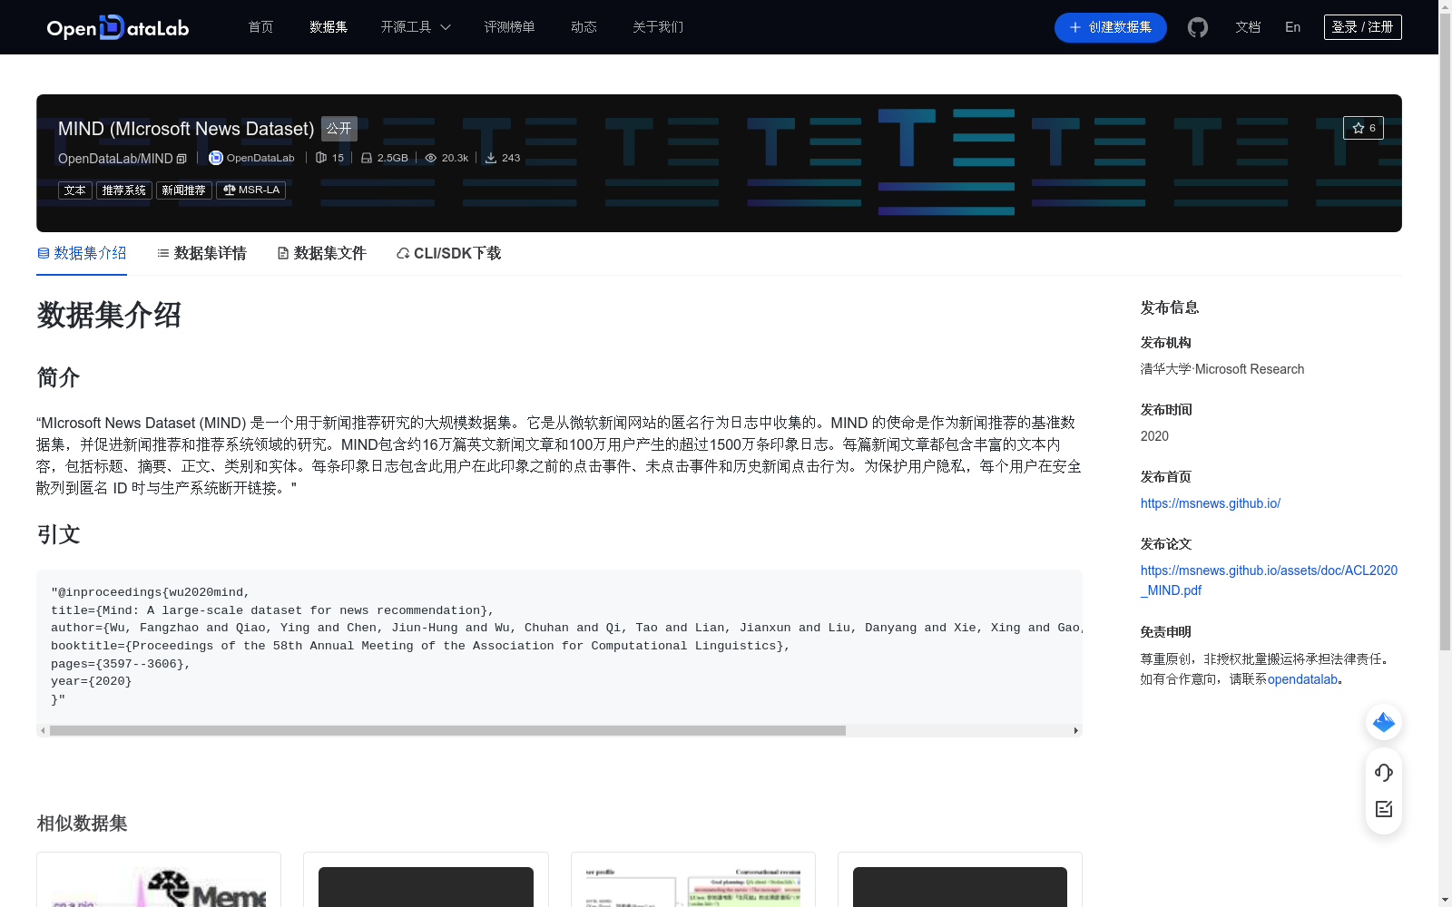Open 评测榜单 navigation item

pyautogui.click(x=509, y=27)
